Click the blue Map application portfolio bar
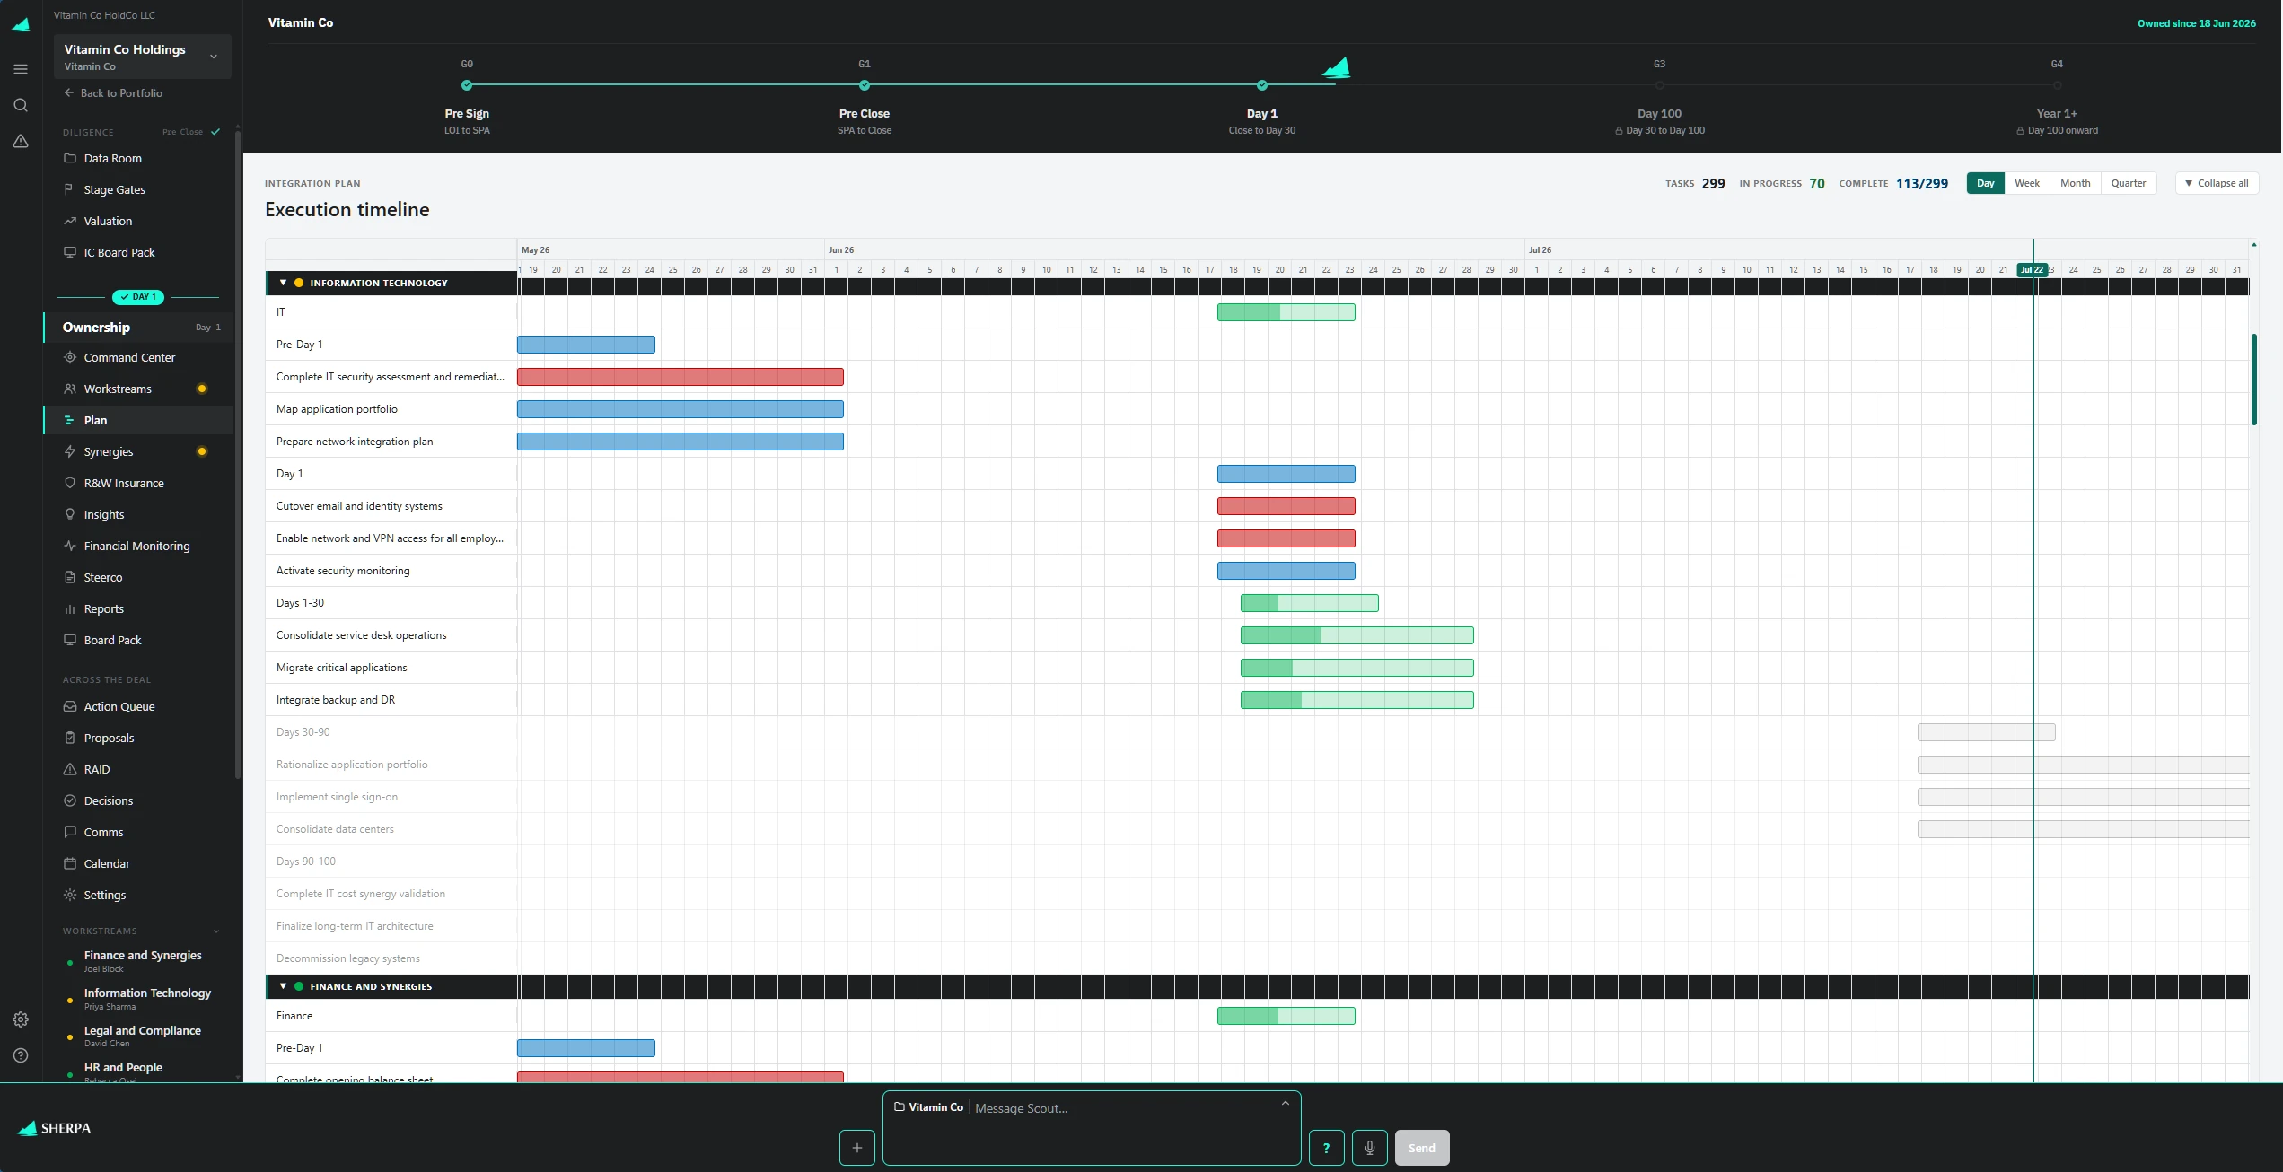The image size is (2283, 1172). click(x=680, y=409)
